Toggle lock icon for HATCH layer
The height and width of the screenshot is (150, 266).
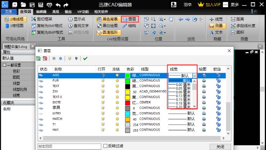coord(218,119)
